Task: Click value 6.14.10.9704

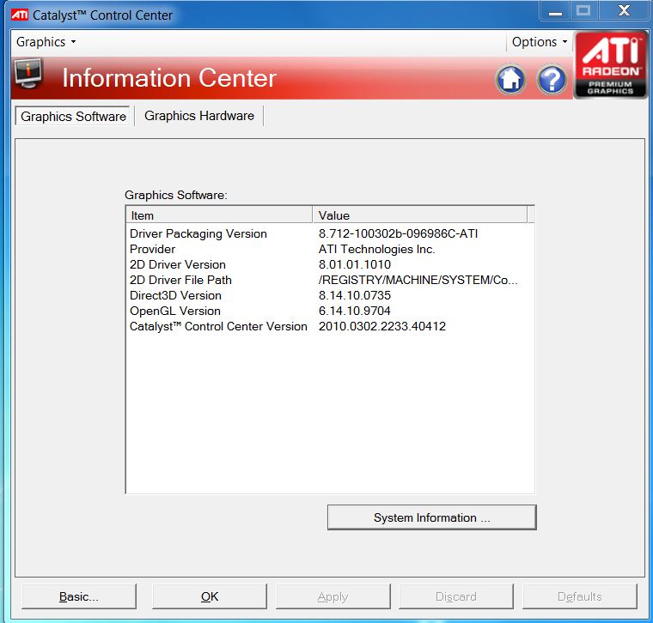Action: coord(355,311)
